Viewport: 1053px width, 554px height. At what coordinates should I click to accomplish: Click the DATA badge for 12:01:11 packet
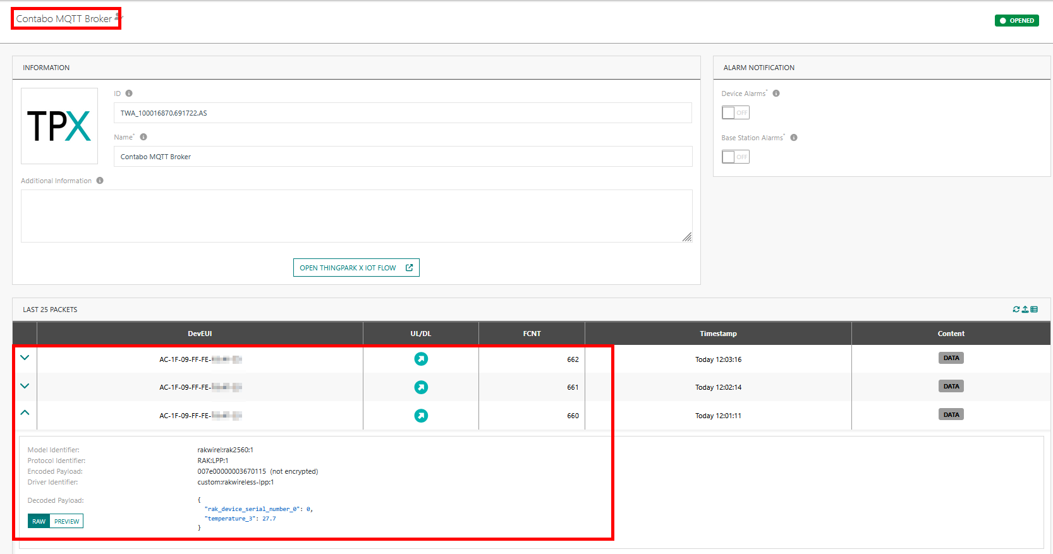(951, 415)
